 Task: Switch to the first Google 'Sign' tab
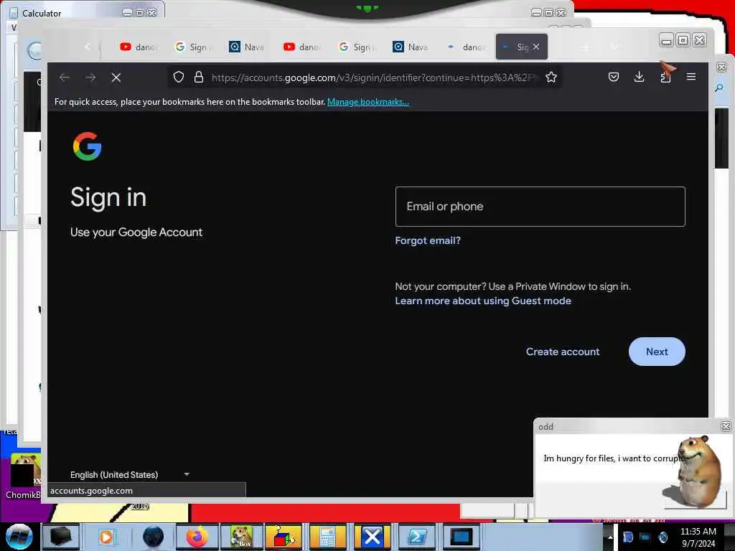[193, 47]
